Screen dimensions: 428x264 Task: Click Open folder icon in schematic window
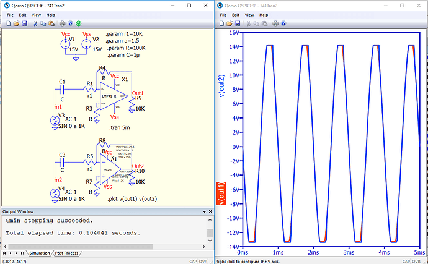point(16,23)
